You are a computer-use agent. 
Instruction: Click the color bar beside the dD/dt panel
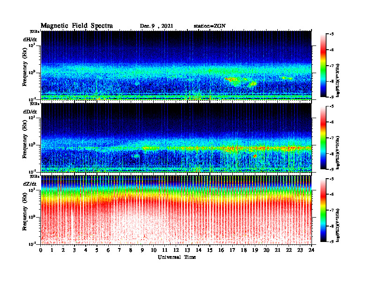click(x=323, y=138)
